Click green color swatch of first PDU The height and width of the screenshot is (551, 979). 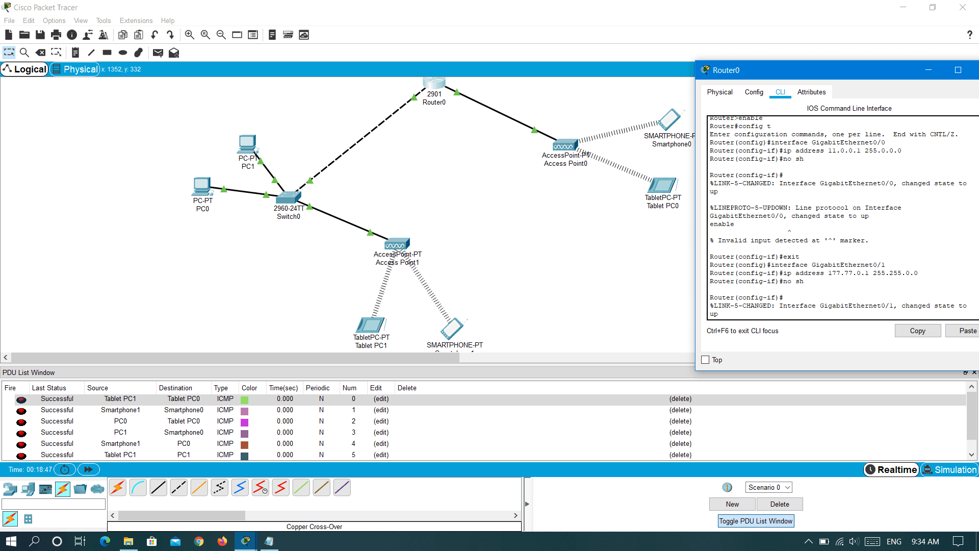tap(244, 400)
